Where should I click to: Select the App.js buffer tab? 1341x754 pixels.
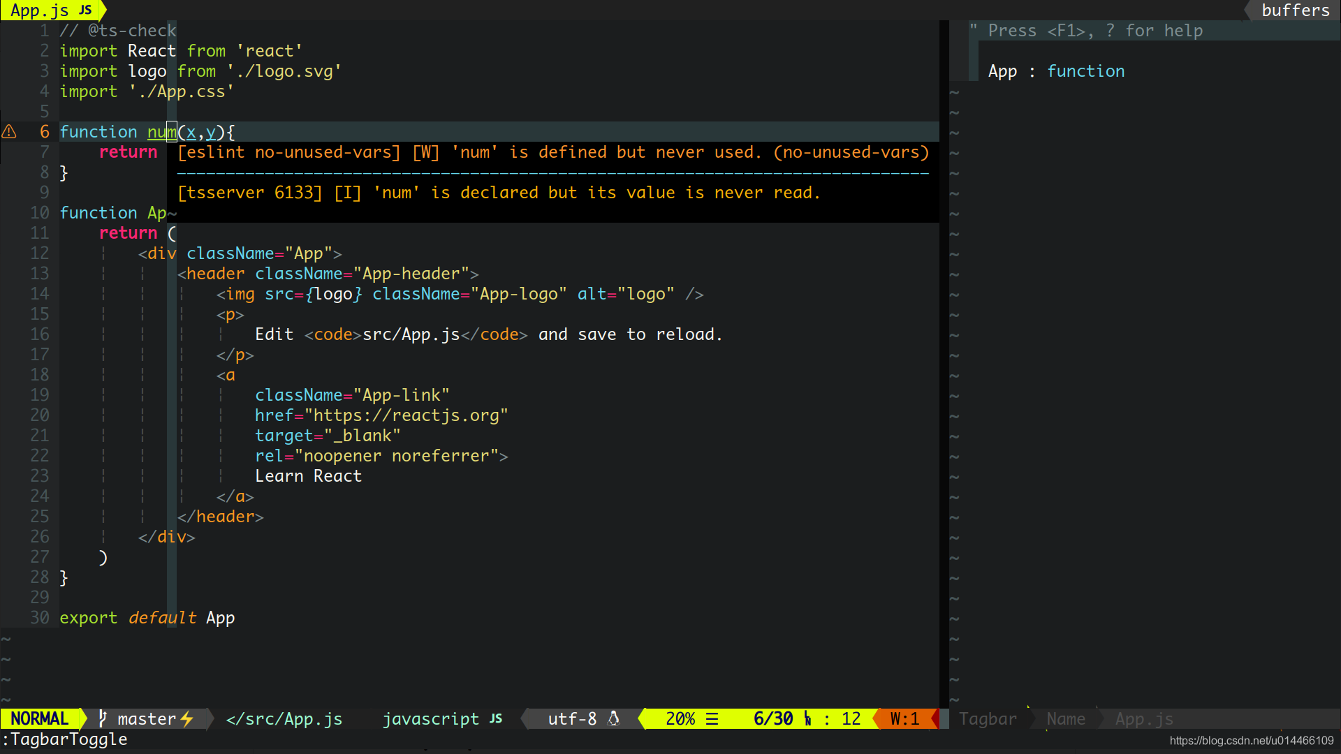click(50, 10)
